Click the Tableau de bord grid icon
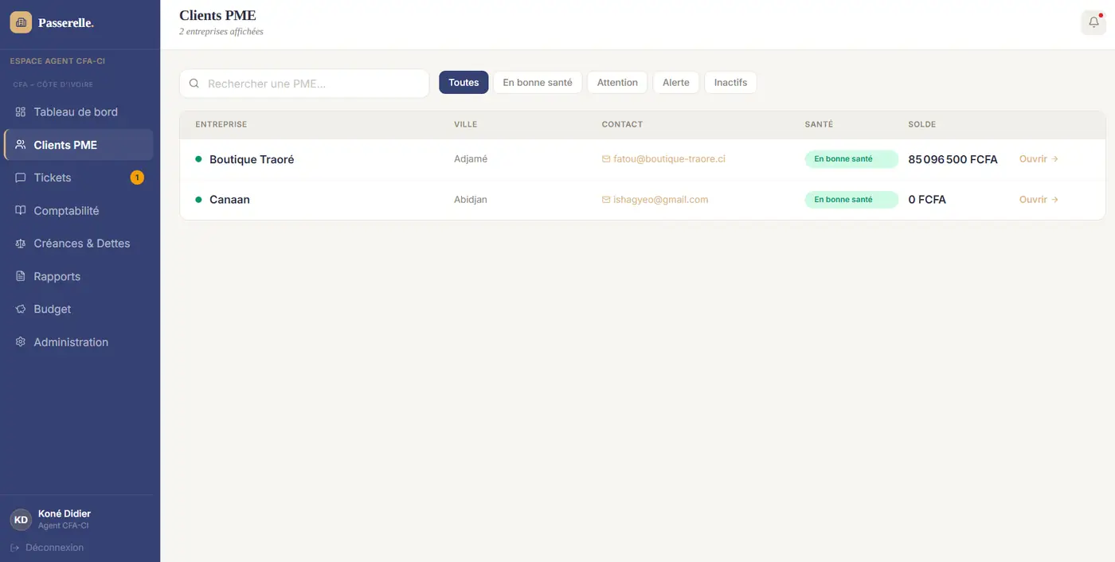Screen dimensions: 1115x562 pyautogui.click(x=21, y=112)
